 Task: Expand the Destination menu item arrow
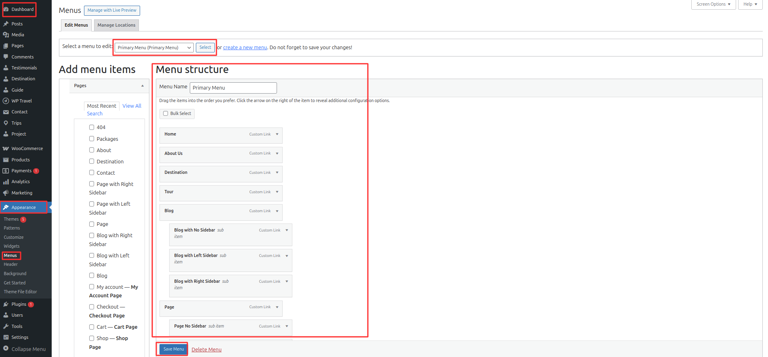[x=277, y=173]
